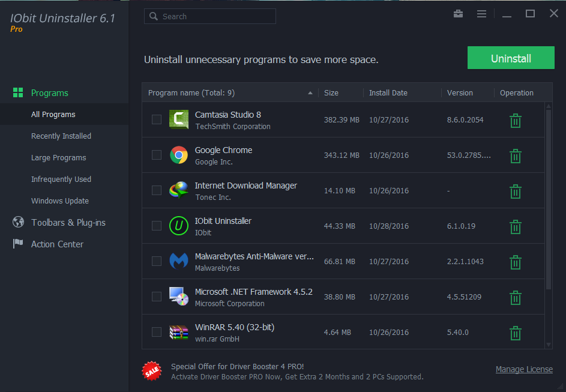Click the Program name sort arrow

coord(310,93)
